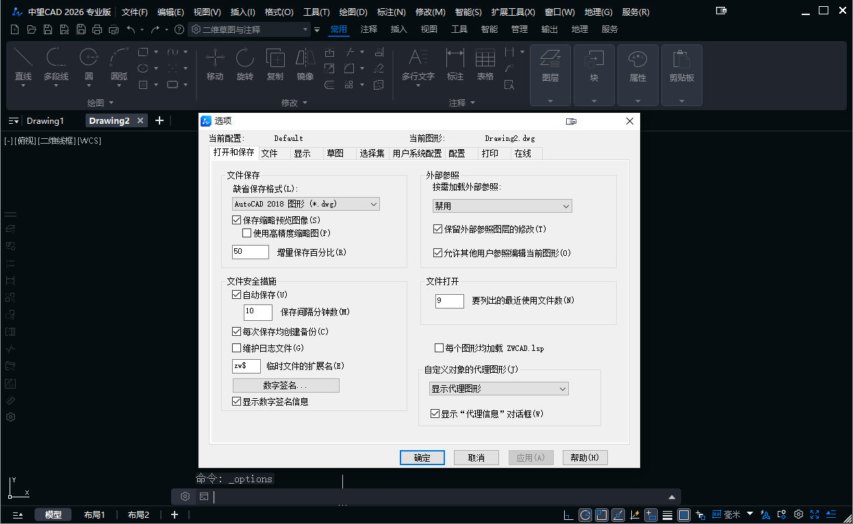
Task: Open the 格式(O) menu
Action: [279, 12]
